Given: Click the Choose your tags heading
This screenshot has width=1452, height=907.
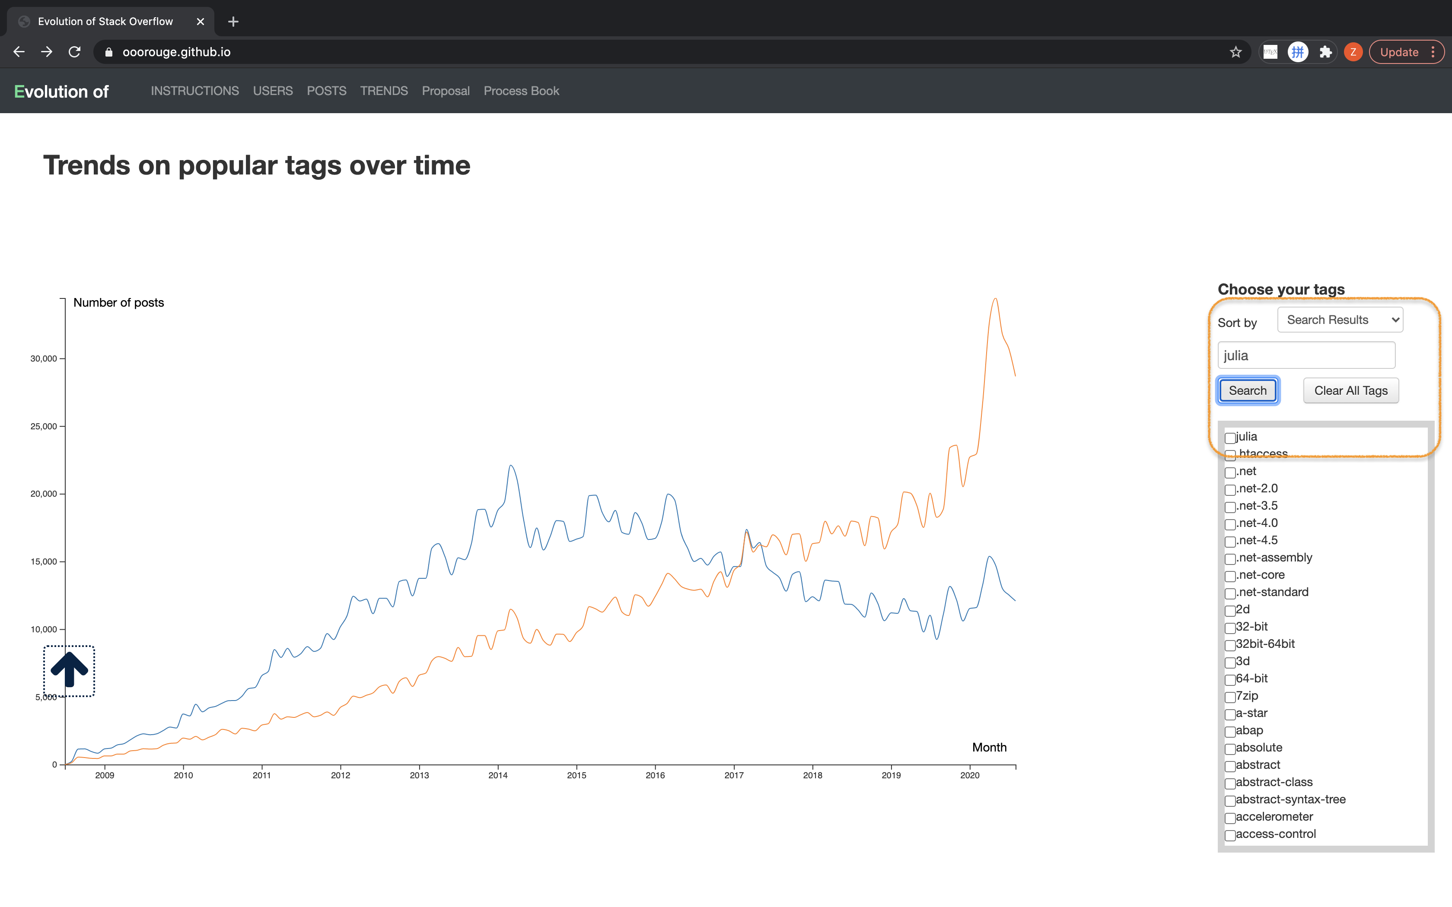Looking at the screenshot, I should 1281,289.
